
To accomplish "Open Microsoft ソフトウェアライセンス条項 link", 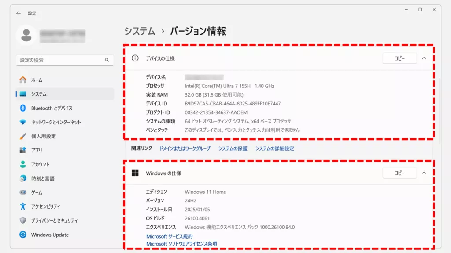I will click(x=182, y=244).
